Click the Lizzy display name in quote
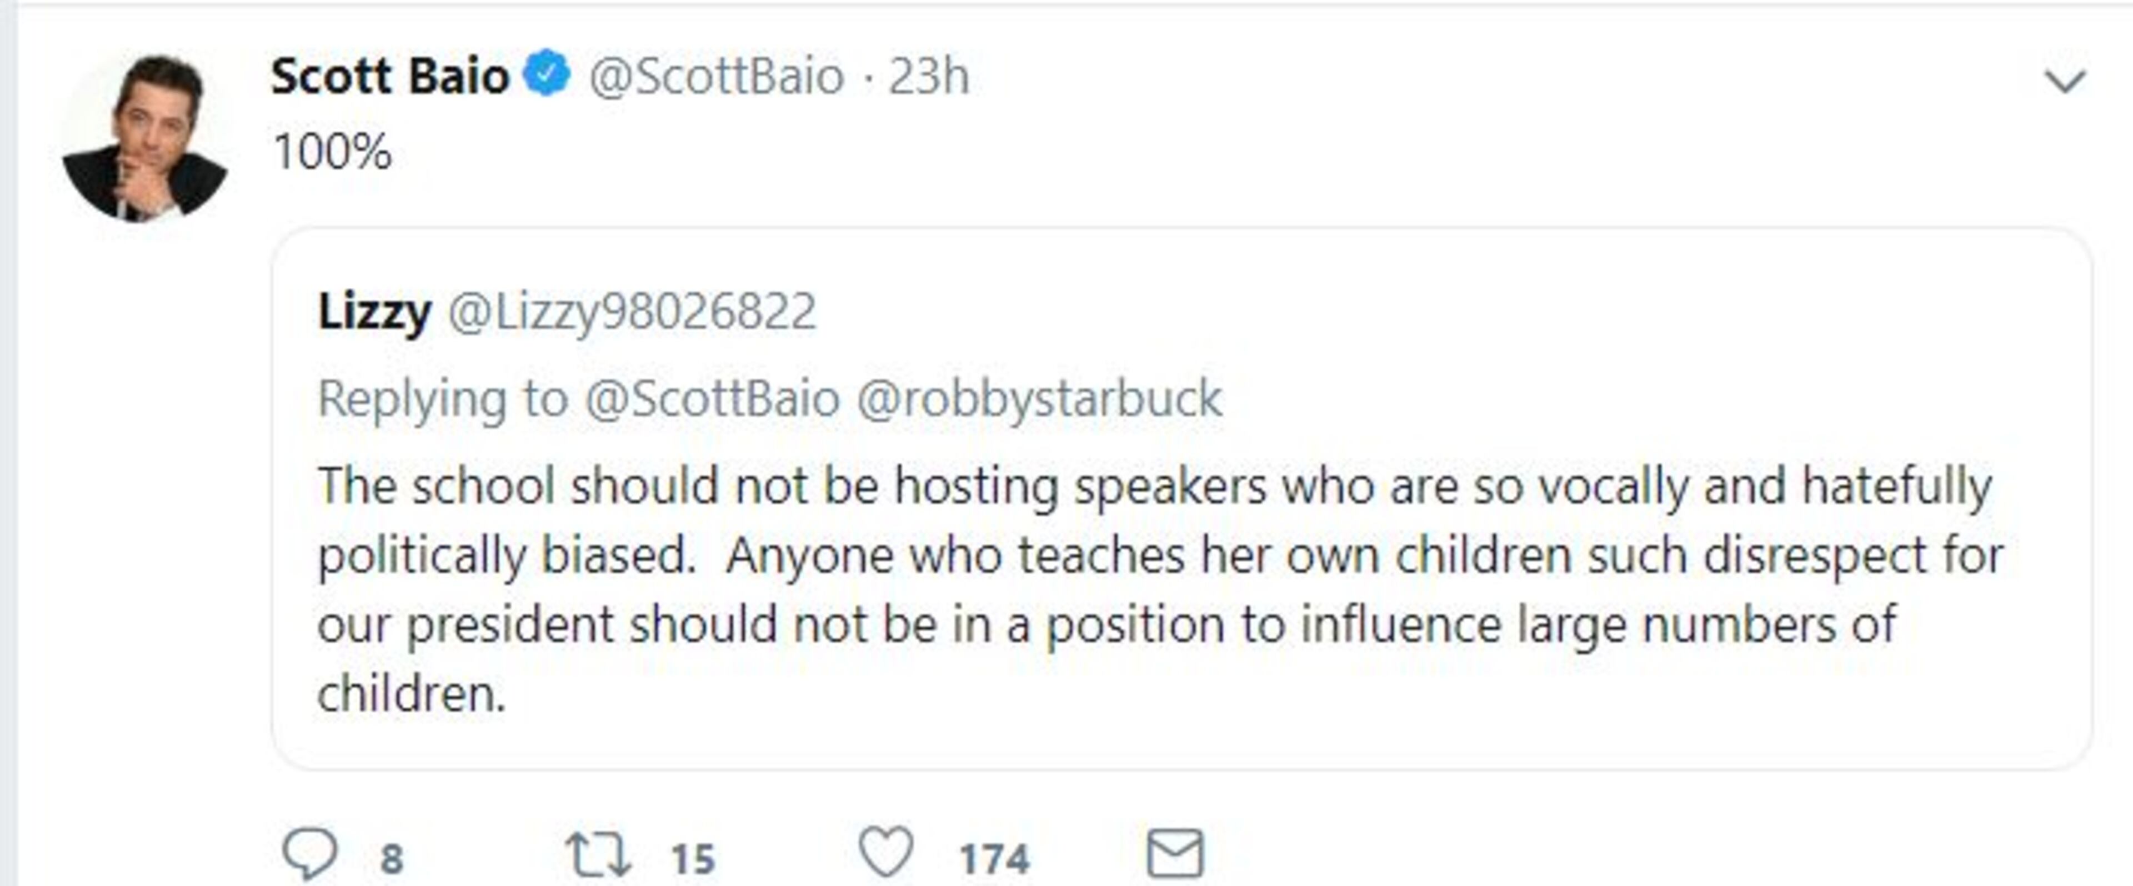The height and width of the screenshot is (886, 2133). pos(374,312)
